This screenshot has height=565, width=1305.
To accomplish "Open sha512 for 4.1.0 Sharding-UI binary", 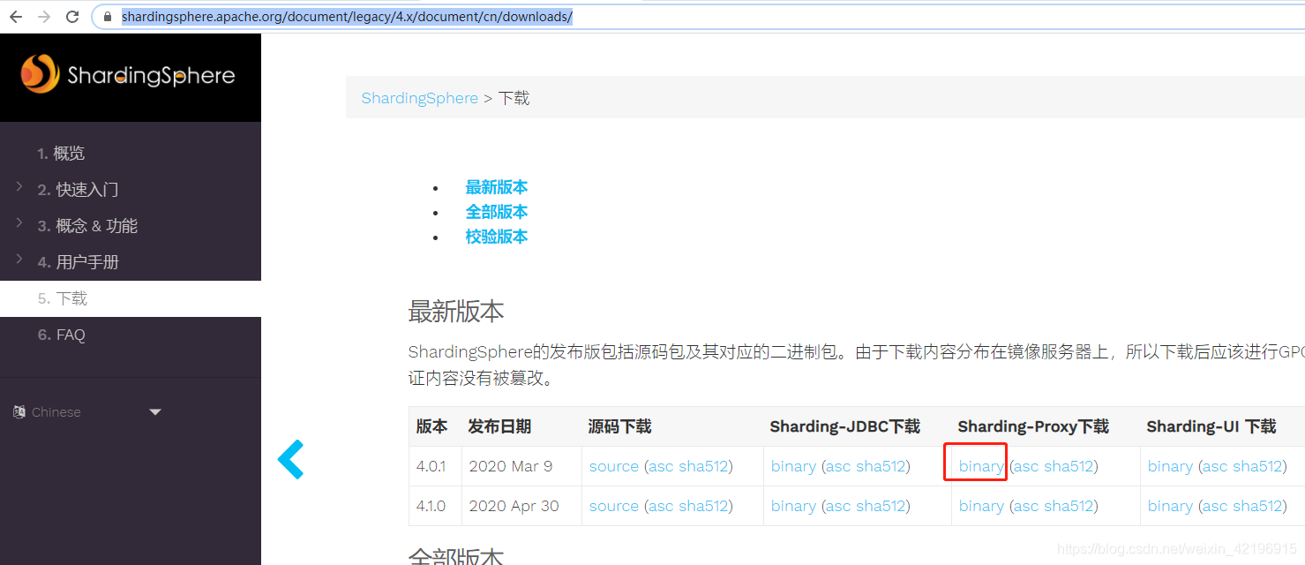I will [1258, 506].
